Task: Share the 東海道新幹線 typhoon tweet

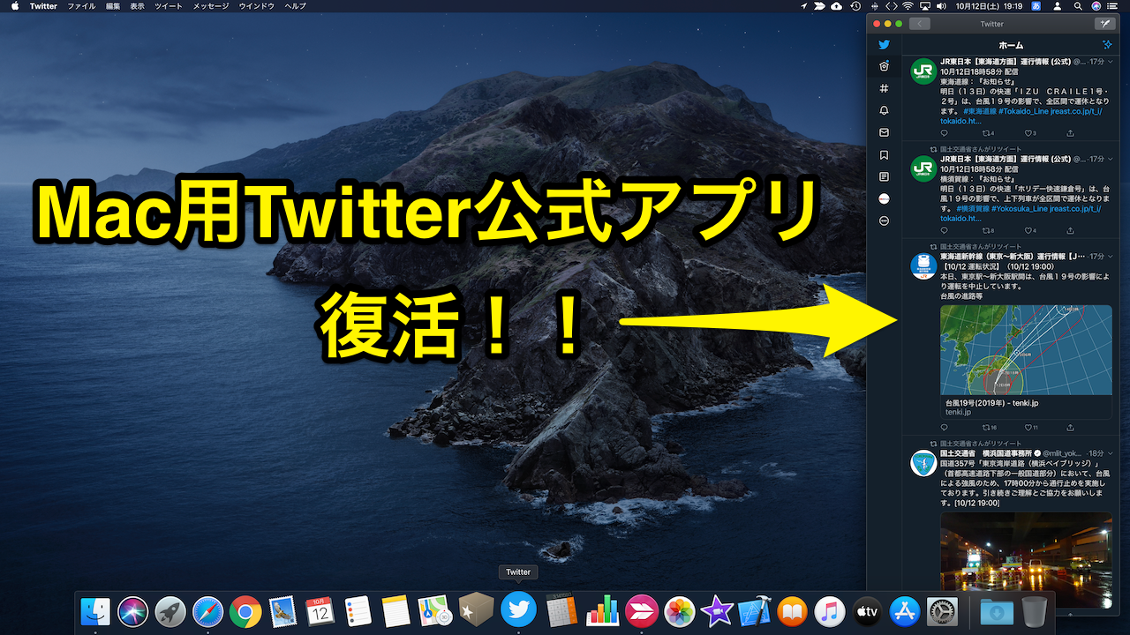Action: [x=1071, y=428]
